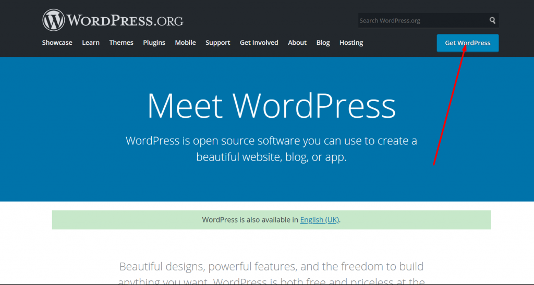
Task: Open the Learn menu item
Action: (91, 43)
